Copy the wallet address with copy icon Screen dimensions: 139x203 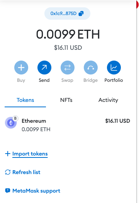[81, 14]
